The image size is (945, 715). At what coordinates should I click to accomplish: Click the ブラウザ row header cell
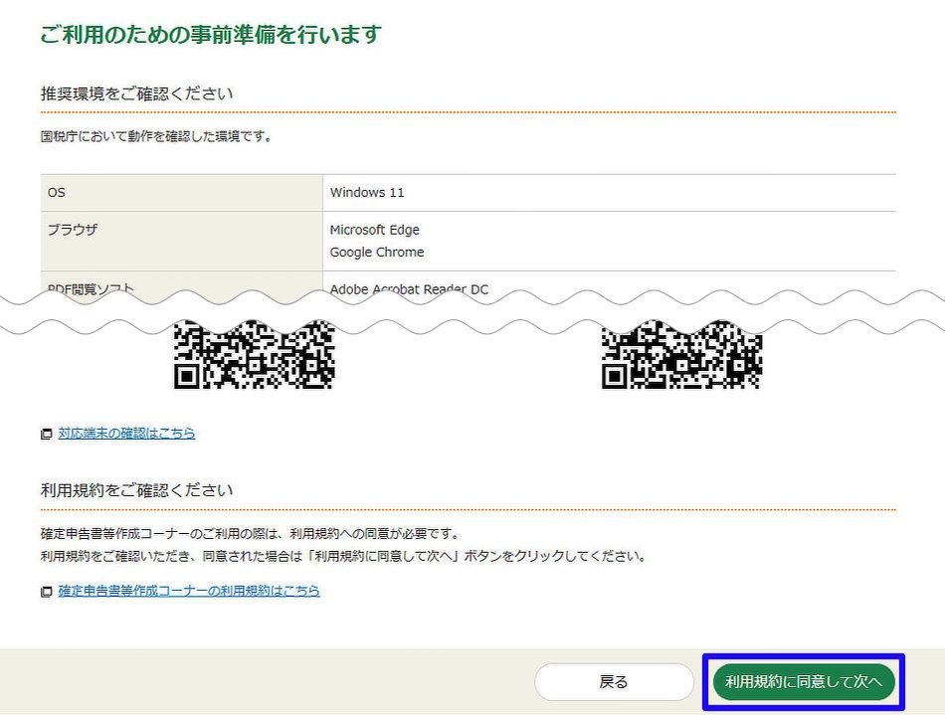181,241
